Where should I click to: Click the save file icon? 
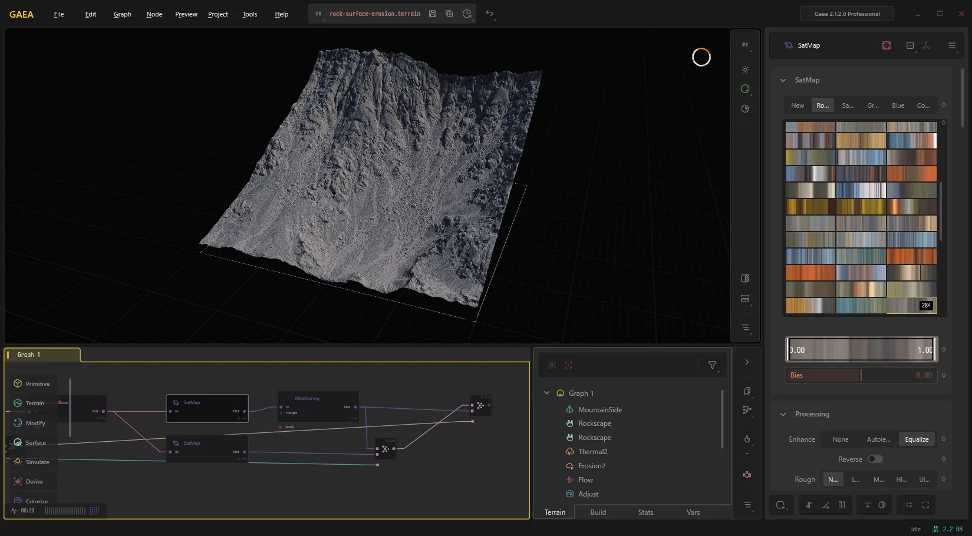tap(433, 14)
